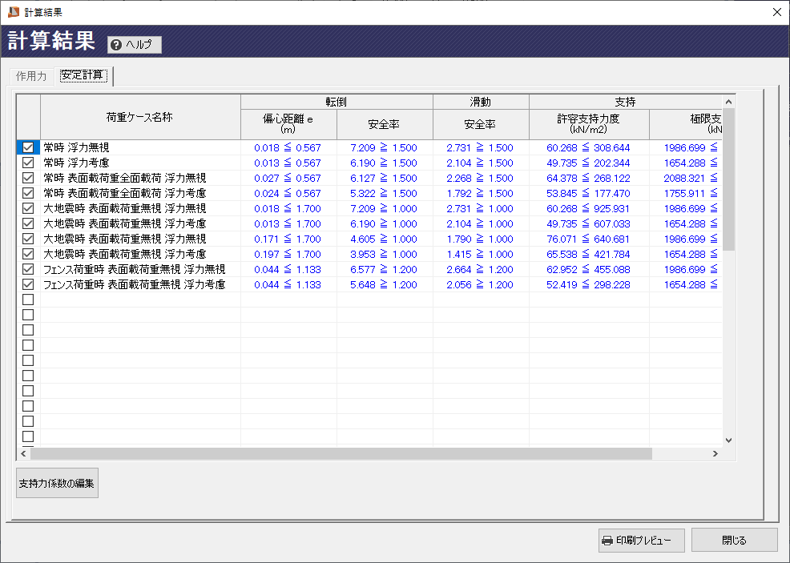Click the horizontal scrollbar left arrow

[x=23, y=454]
